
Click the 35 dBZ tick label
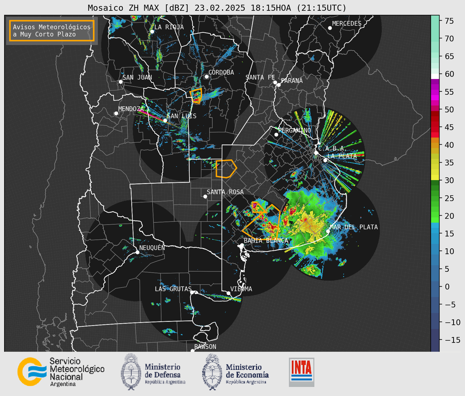click(449, 162)
